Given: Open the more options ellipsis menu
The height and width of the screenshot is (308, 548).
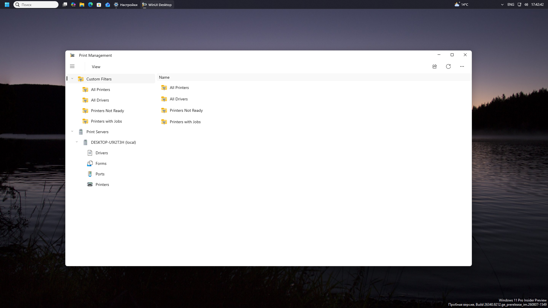Looking at the screenshot, I should click(x=462, y=66).
